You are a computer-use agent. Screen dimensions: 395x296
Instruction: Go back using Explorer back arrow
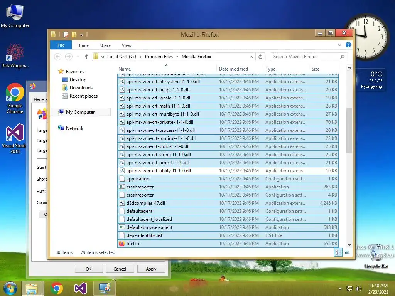click(58, 57)
